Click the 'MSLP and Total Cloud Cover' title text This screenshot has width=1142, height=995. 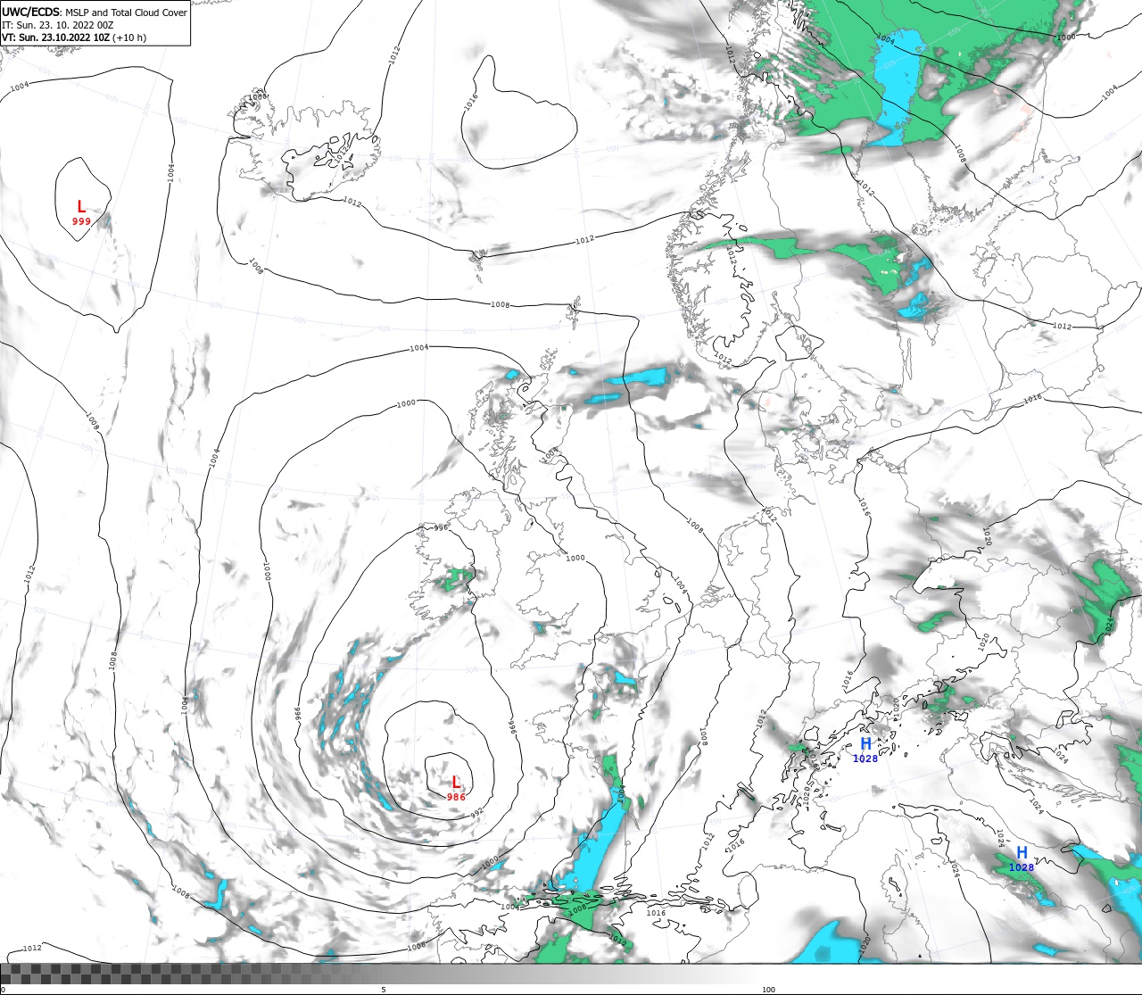(x=127, y=12)
